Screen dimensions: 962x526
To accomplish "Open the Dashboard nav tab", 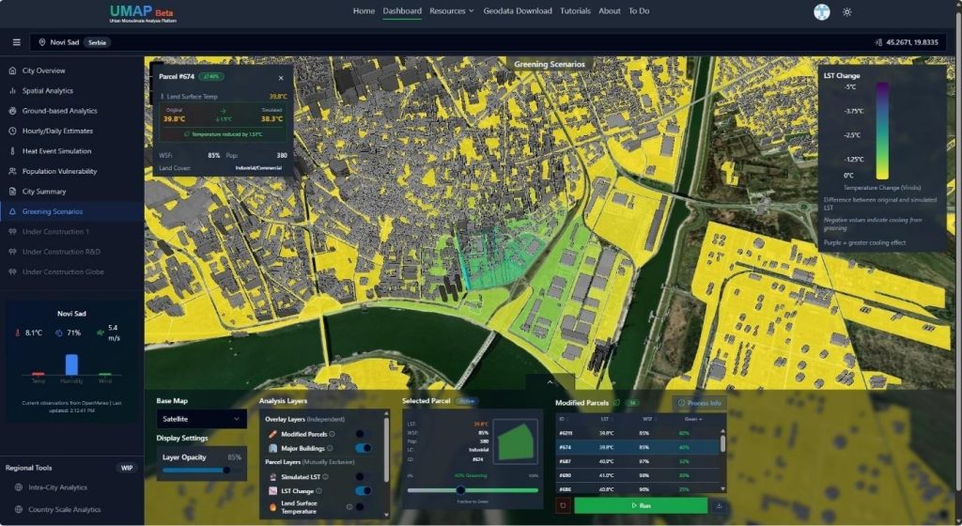I will pyautogui.click(x=402, y=11).
